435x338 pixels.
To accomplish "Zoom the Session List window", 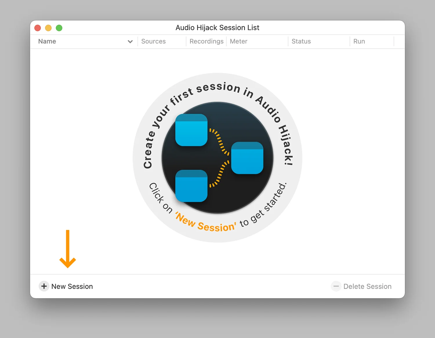I will [x=59, y=28].
